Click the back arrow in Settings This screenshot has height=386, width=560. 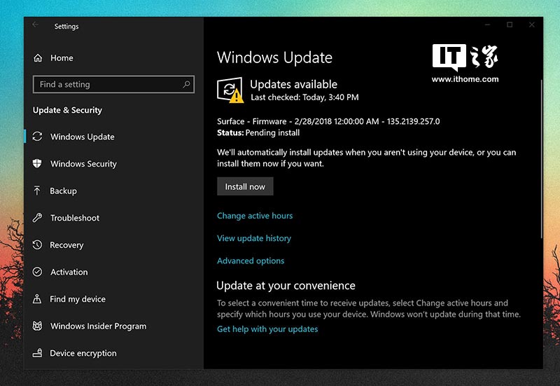(36, 25)
